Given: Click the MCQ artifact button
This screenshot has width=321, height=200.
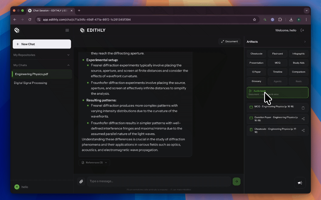Looking at the screenshot, I should [278, 63].
